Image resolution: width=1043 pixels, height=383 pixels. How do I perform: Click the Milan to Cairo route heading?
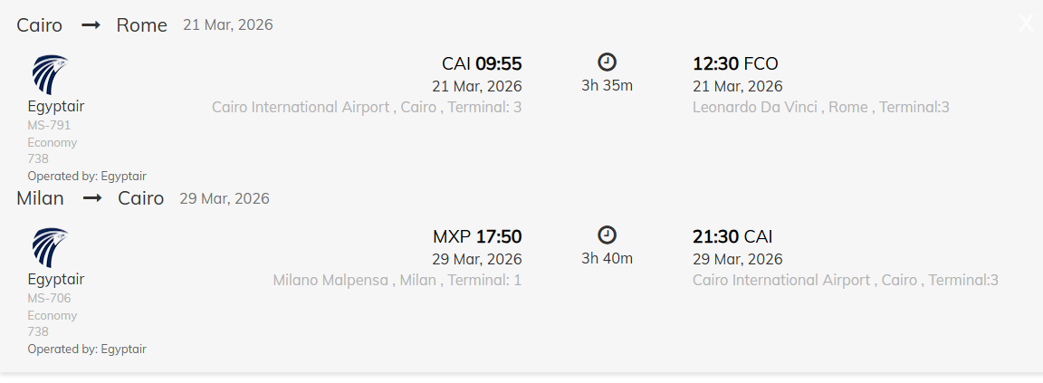(x=90, y=198)
